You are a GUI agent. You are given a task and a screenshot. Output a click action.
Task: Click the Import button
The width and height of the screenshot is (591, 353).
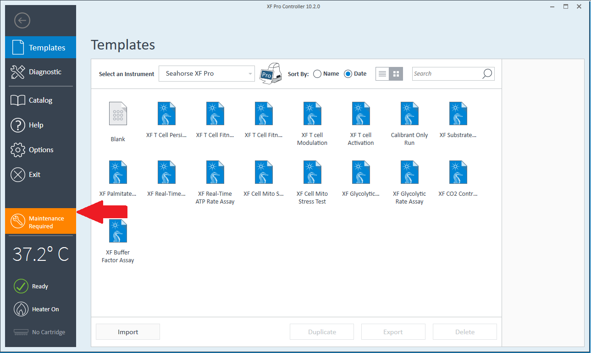[128, 332]
